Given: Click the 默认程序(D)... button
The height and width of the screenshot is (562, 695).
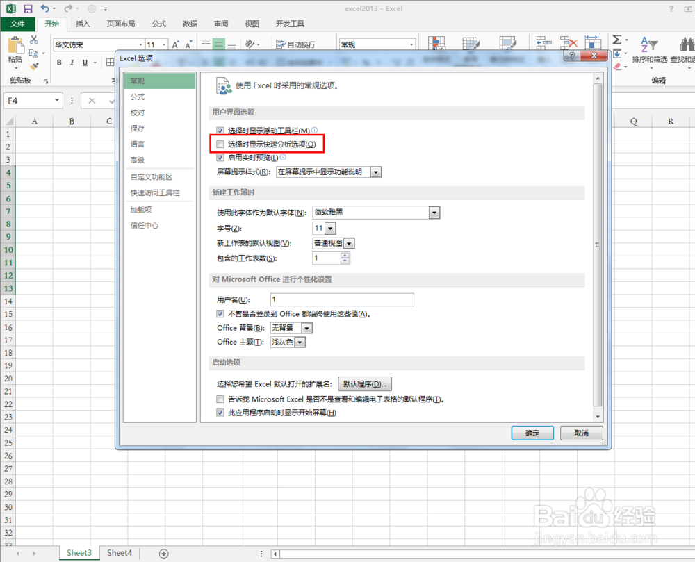Looking at the screenshot, I should click(x=365, y=384).
